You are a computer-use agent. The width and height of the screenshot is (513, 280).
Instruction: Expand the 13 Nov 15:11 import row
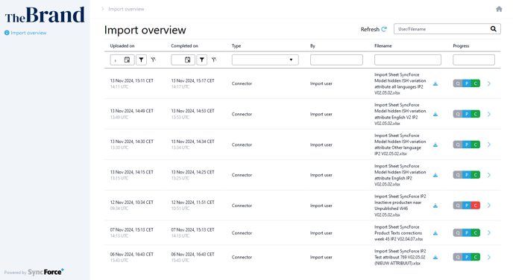coord(489,83)
